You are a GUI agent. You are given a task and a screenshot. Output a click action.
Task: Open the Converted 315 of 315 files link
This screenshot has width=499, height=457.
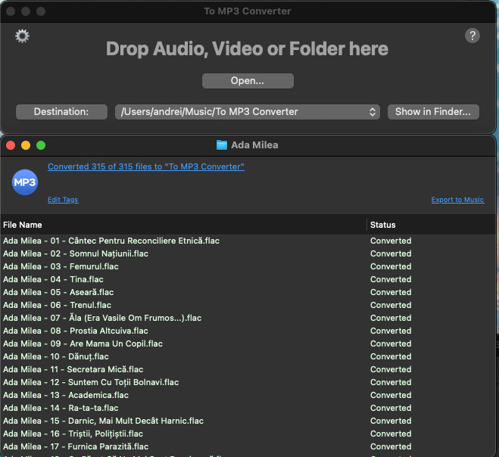[x=146, y=166]
